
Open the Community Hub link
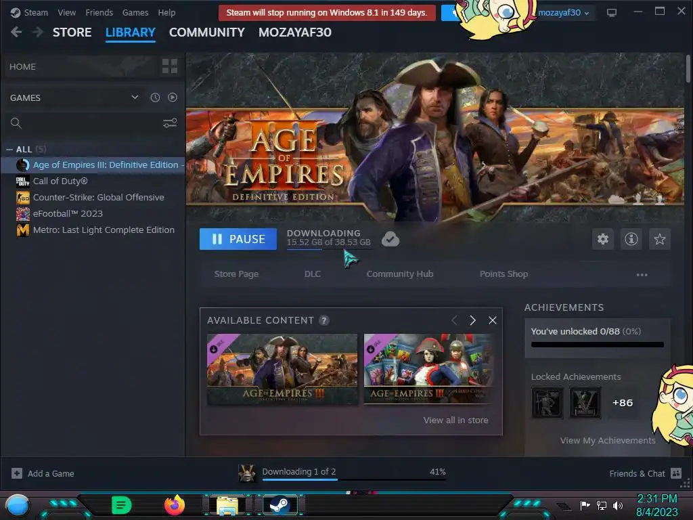click(400, 274)
